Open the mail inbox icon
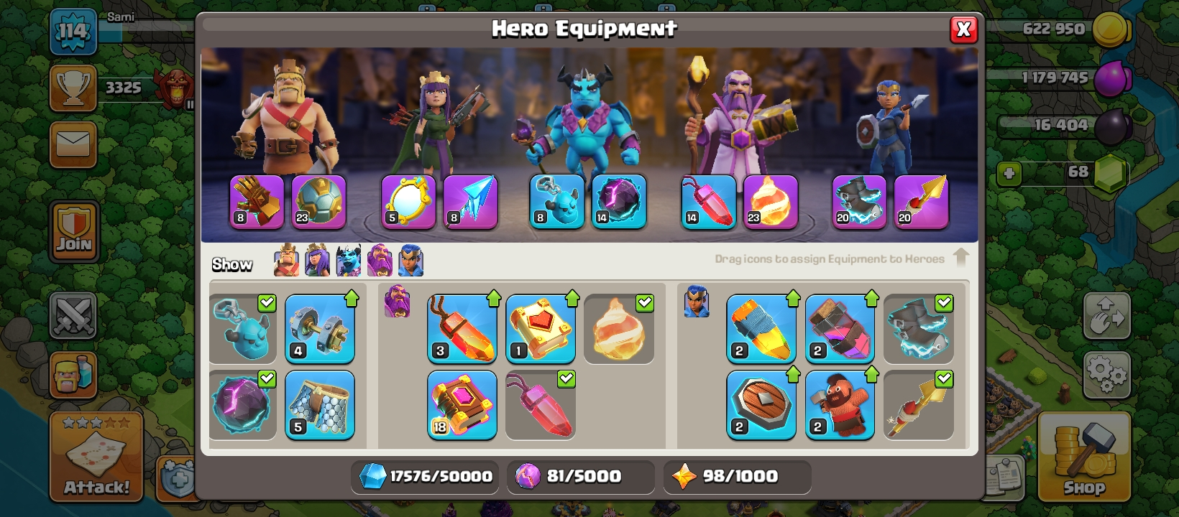 (x=73, y=144)
